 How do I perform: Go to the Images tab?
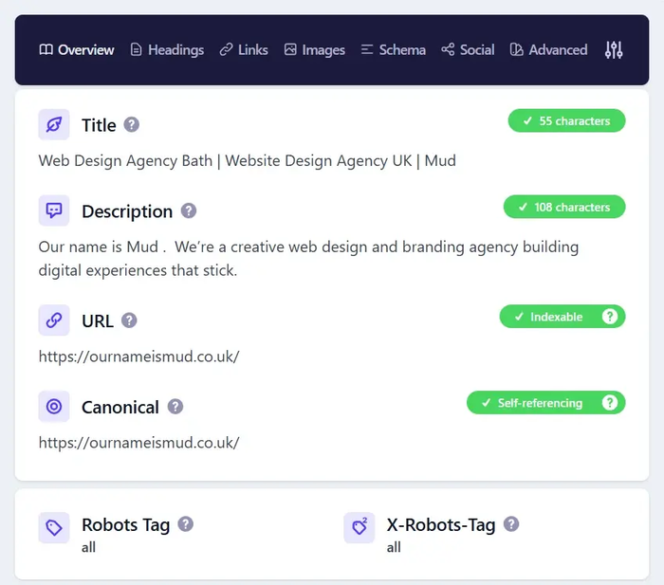pyautogui.click(x=314, y=50)
